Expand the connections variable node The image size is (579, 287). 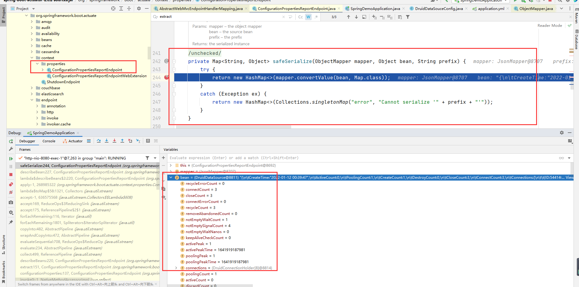coord(176,268)
